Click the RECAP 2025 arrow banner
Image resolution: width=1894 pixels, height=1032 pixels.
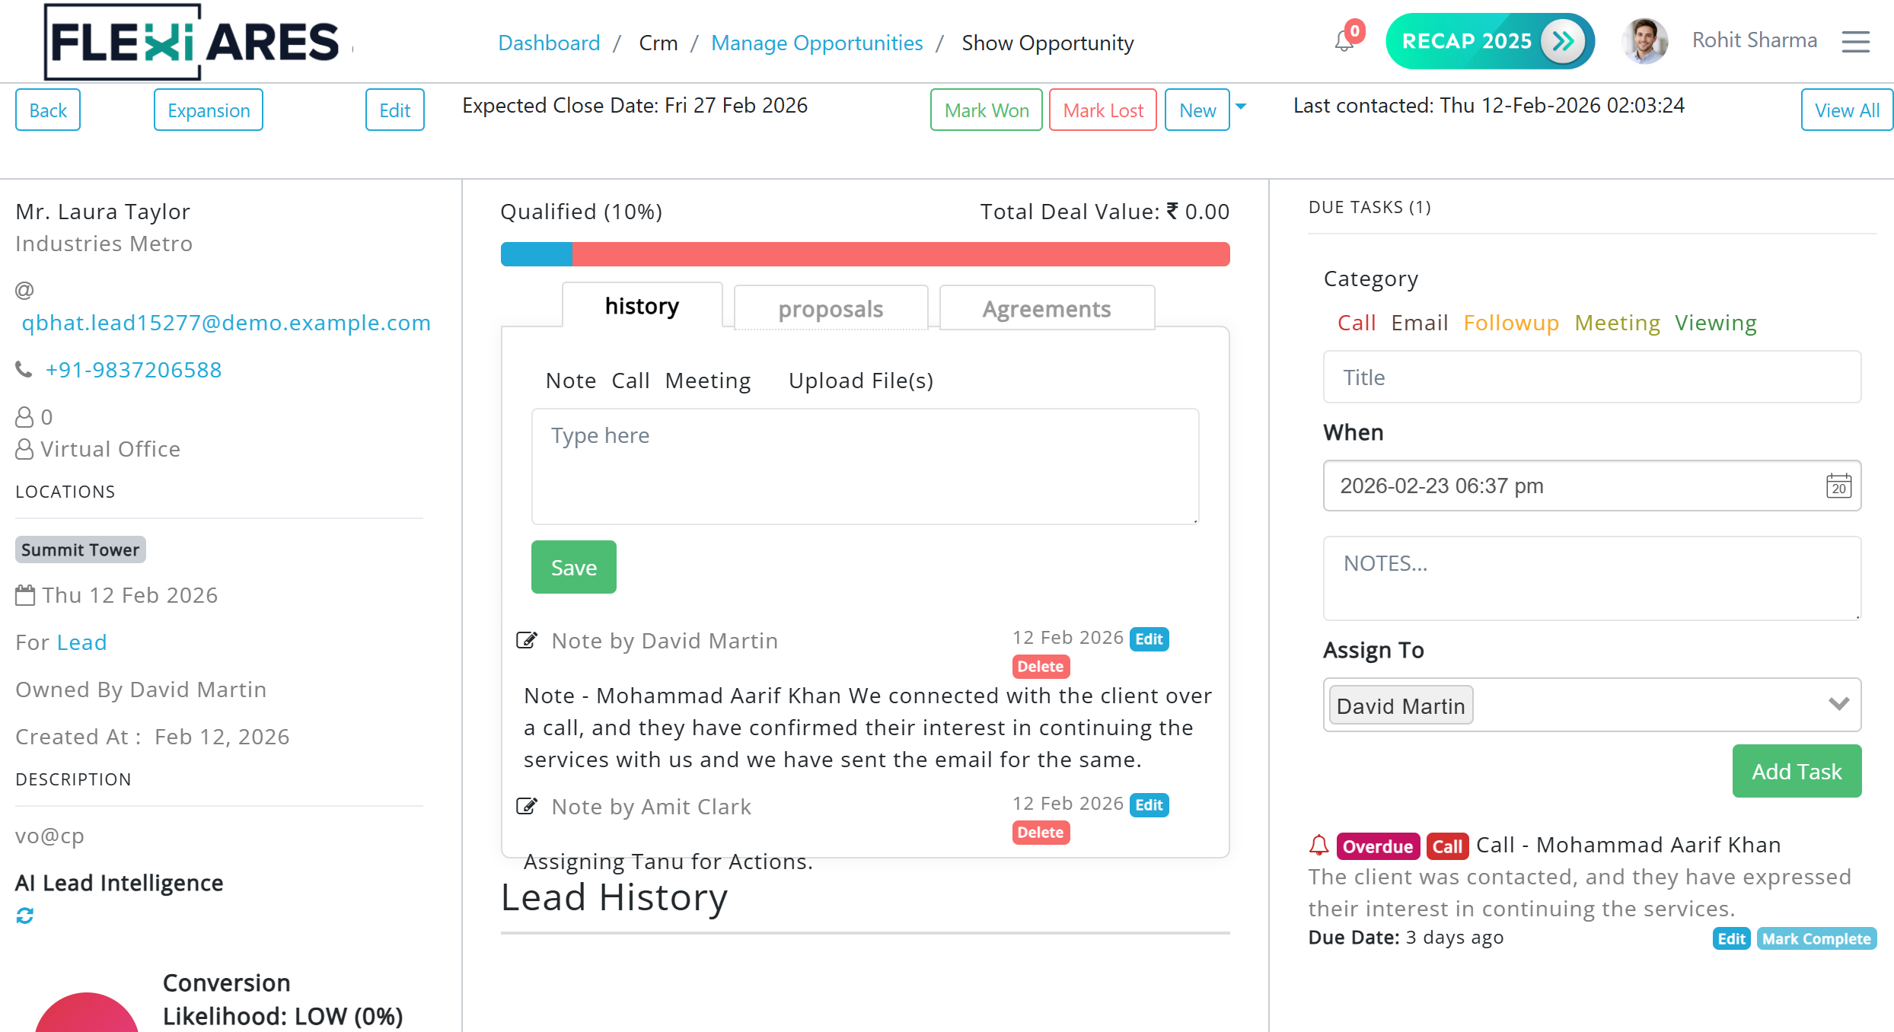[1489, 41]
